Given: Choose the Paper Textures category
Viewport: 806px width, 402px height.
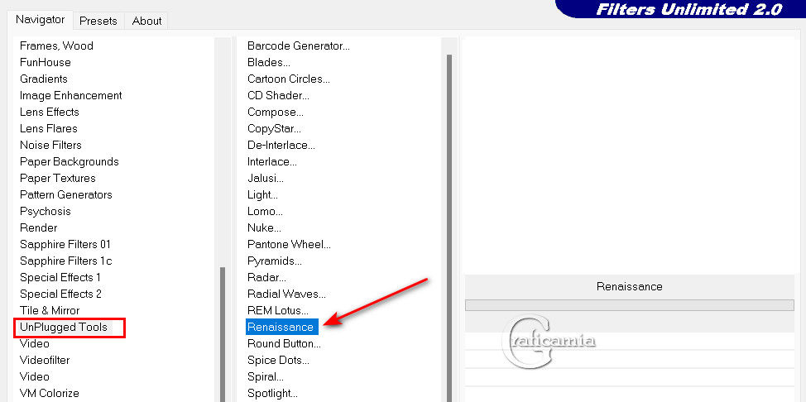Looking at the screenshot, I should point(58,178).
